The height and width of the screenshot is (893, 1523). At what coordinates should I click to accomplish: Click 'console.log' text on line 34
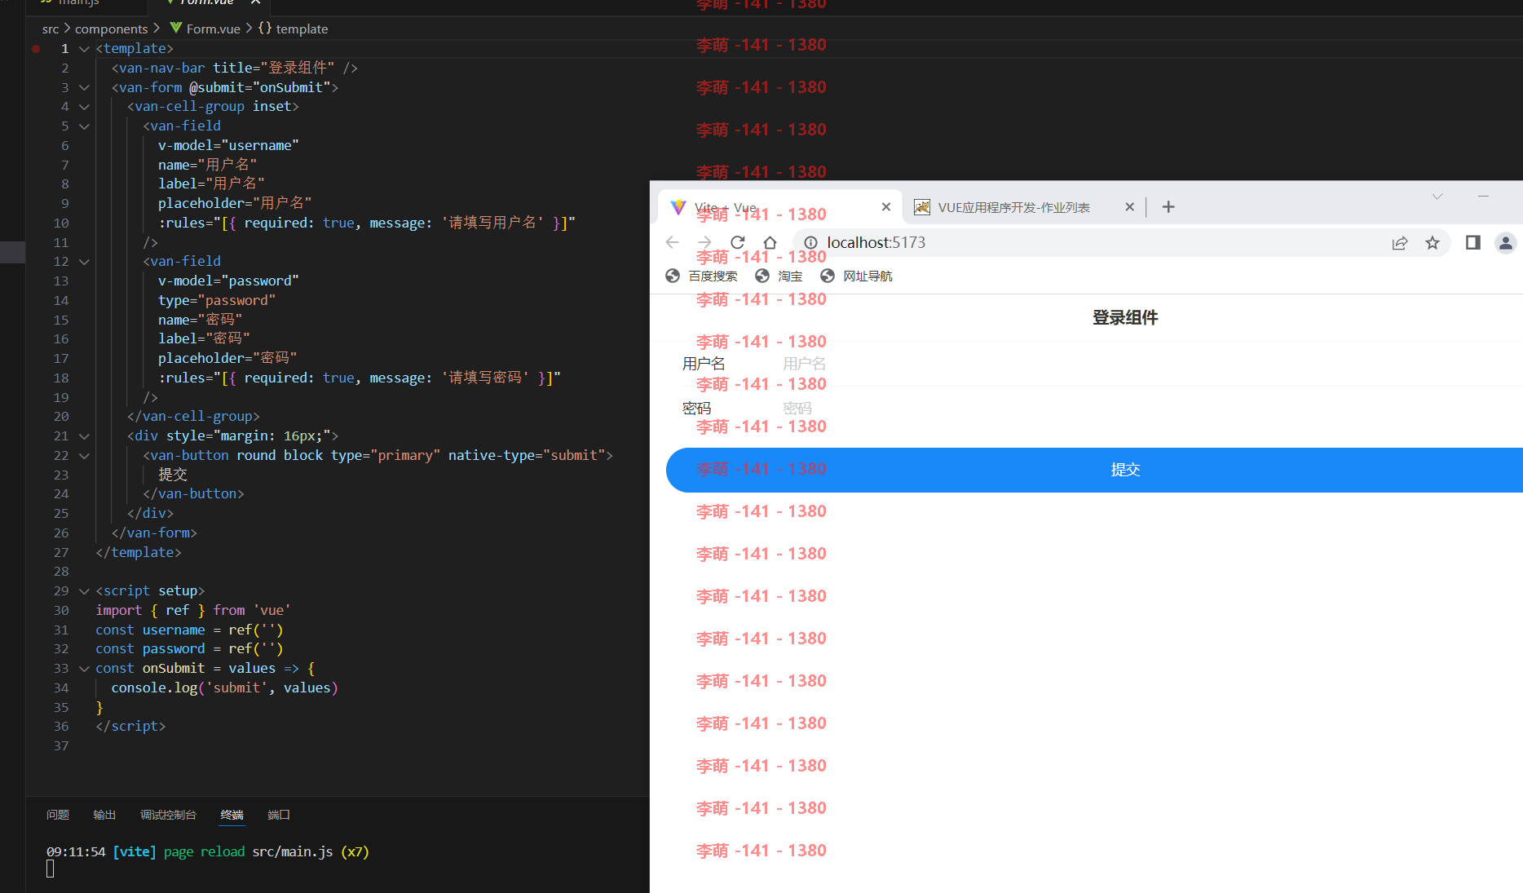(154, 688)
